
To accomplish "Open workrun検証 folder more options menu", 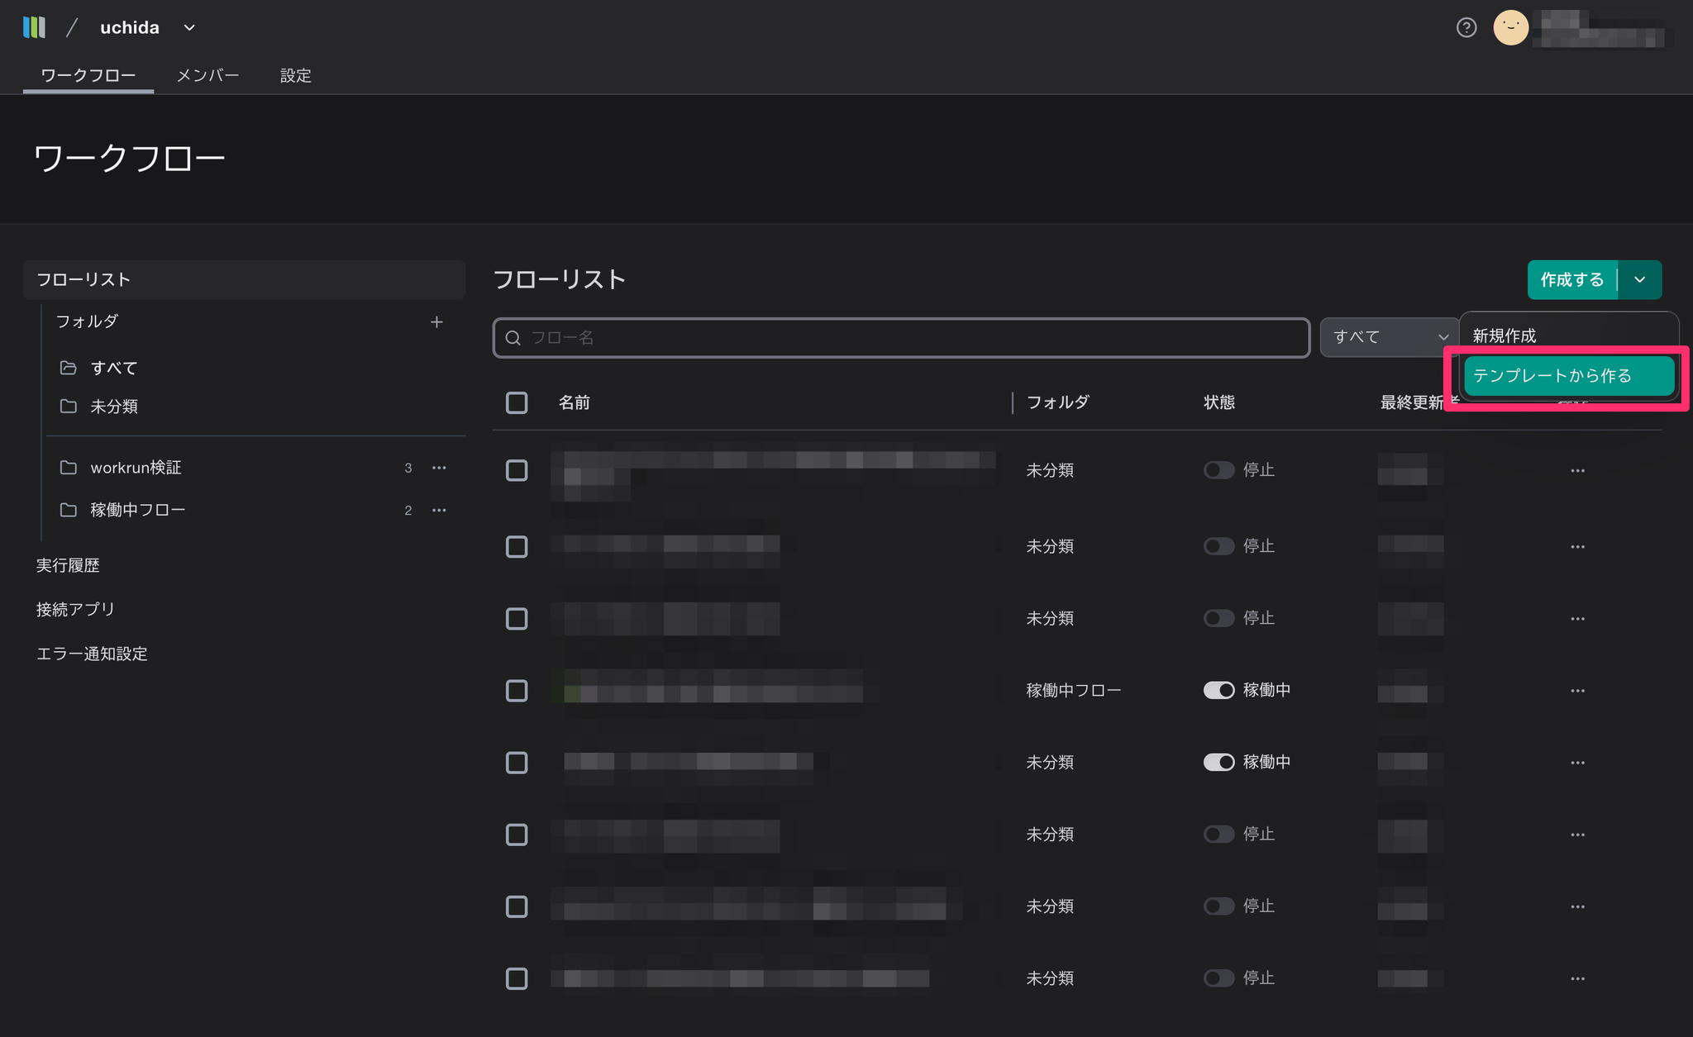I will [x=439, y=468].
